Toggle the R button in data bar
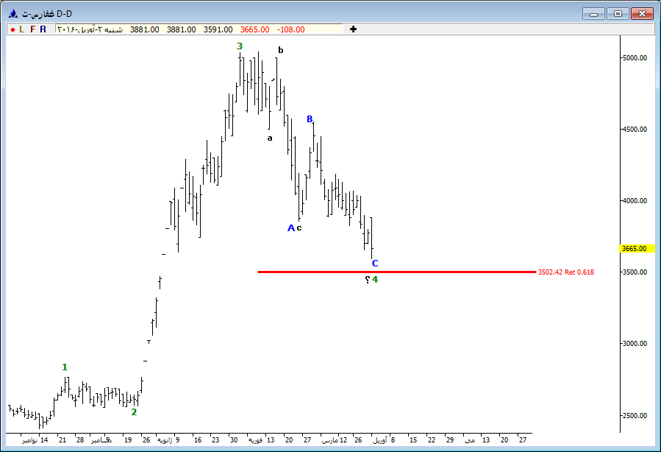Image resolution: width=661 pixels, height=452 pixels. tap(43, 29)
